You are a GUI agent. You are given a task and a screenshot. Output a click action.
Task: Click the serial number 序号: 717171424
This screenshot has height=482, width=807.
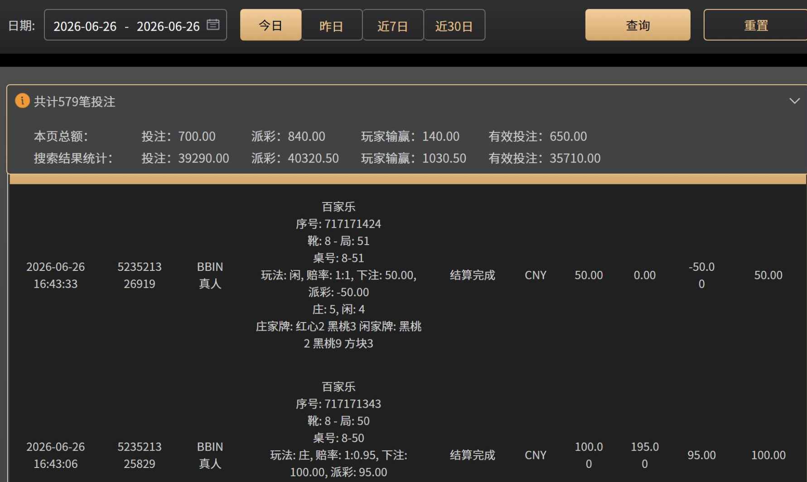point(338,224)
